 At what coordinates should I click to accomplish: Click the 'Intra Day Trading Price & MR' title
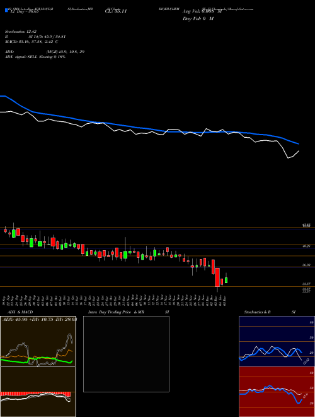(x=116, y=312)
